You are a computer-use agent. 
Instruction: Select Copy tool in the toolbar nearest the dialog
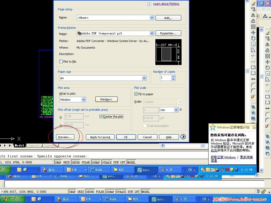253,9
